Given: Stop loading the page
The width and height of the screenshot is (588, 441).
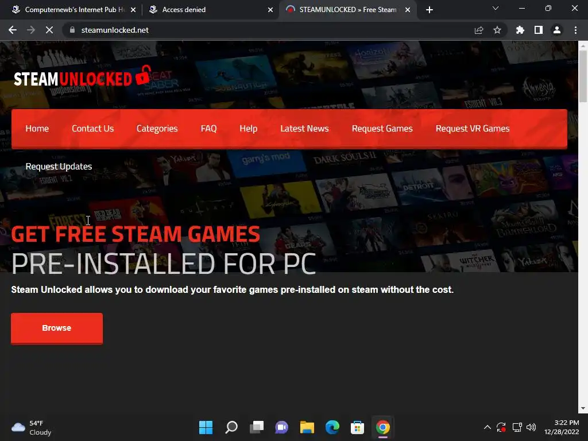Looking at the screenshot, I should coord(49,30).
